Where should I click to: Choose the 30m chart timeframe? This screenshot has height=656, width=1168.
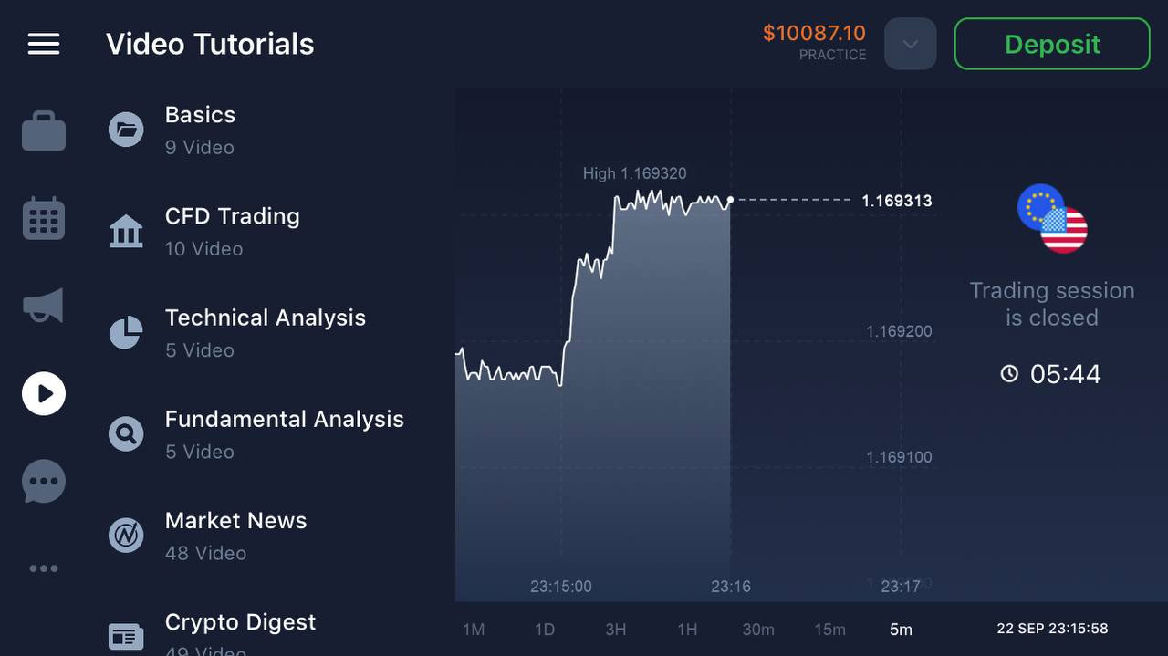[x=758, y=630]
